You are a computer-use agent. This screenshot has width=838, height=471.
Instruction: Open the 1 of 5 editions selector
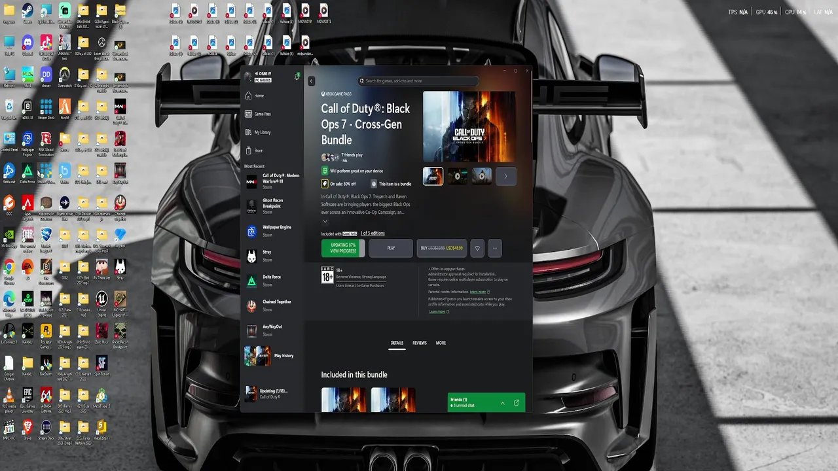click(373, 233)
